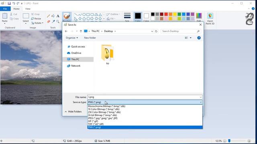Click the Open Paint 3D icon
The height and width of the screenshot is (144, 257).
(210, 16)
